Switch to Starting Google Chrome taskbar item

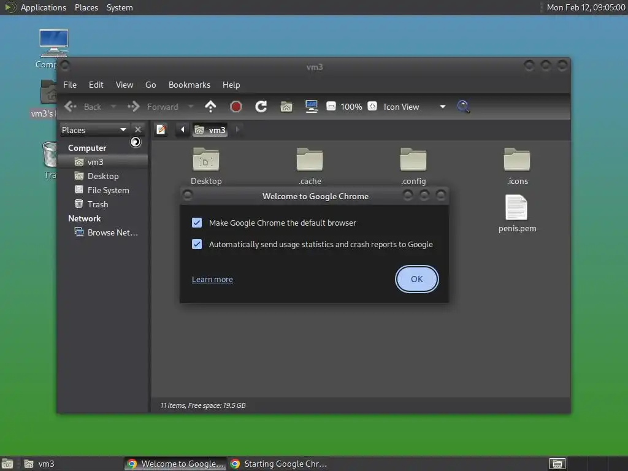click(279, 464)
